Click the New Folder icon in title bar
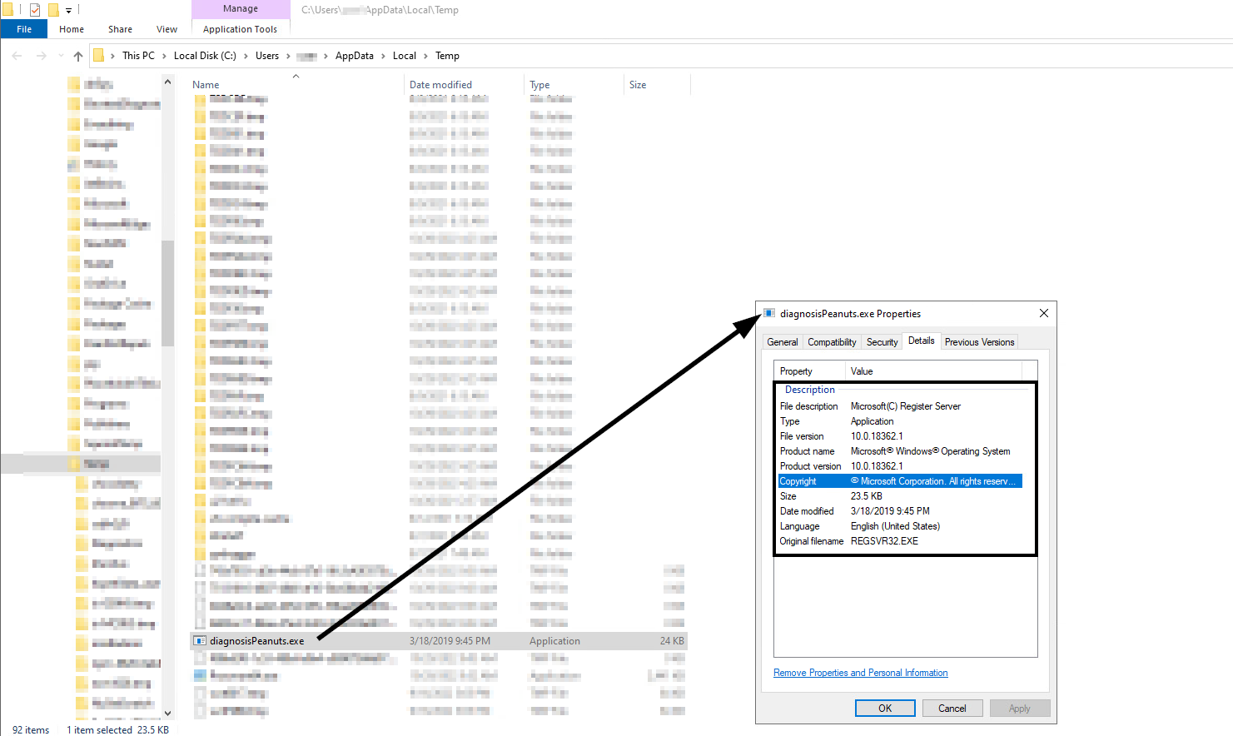 pos(53,10)
